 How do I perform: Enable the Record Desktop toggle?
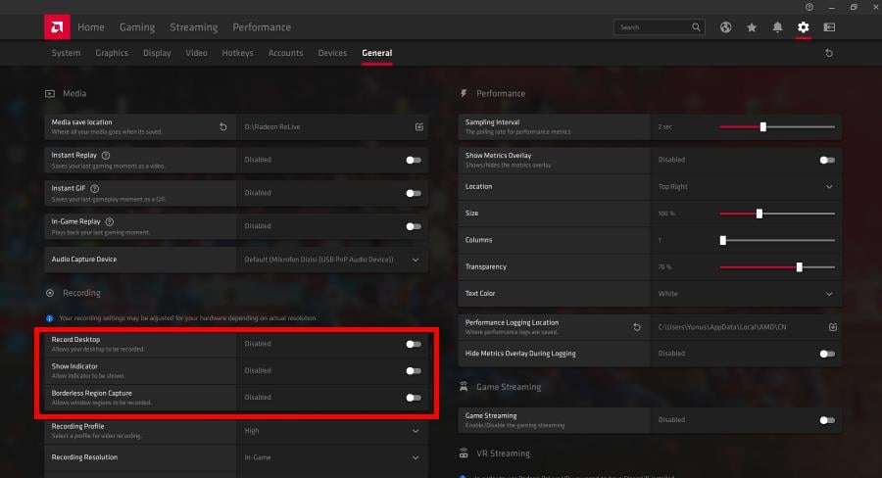coord(414,344)
